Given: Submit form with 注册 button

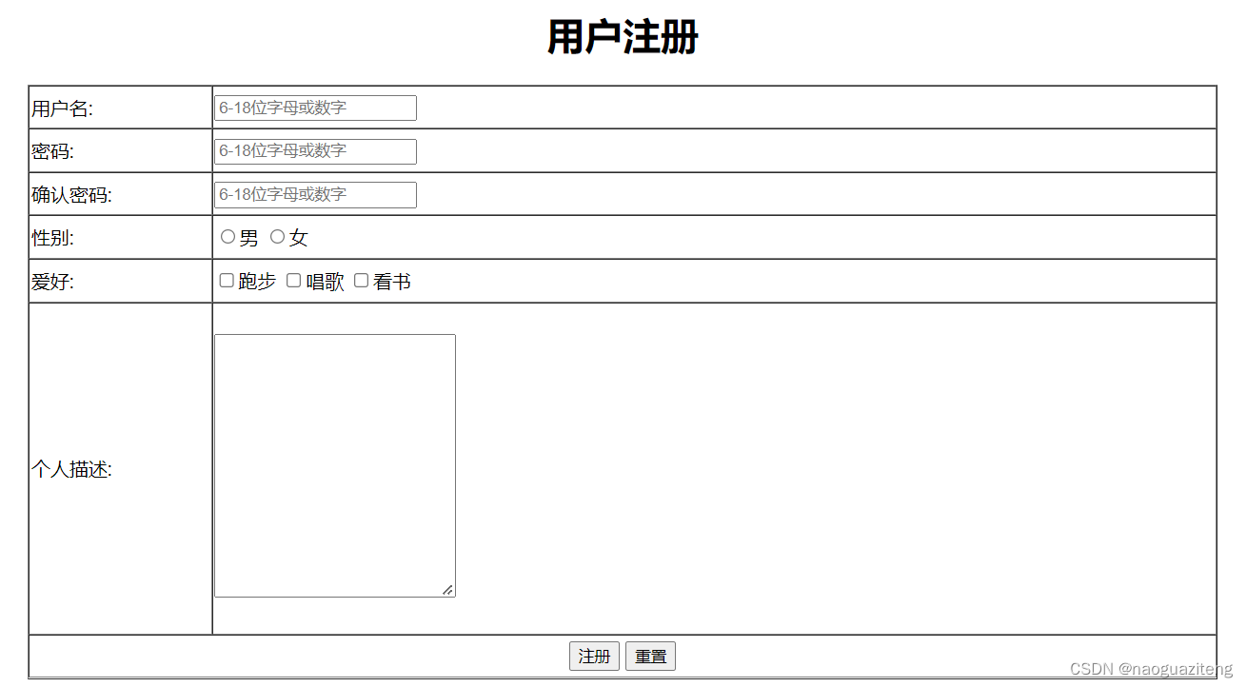Looking at the screenshot, I should pos(595,657).
